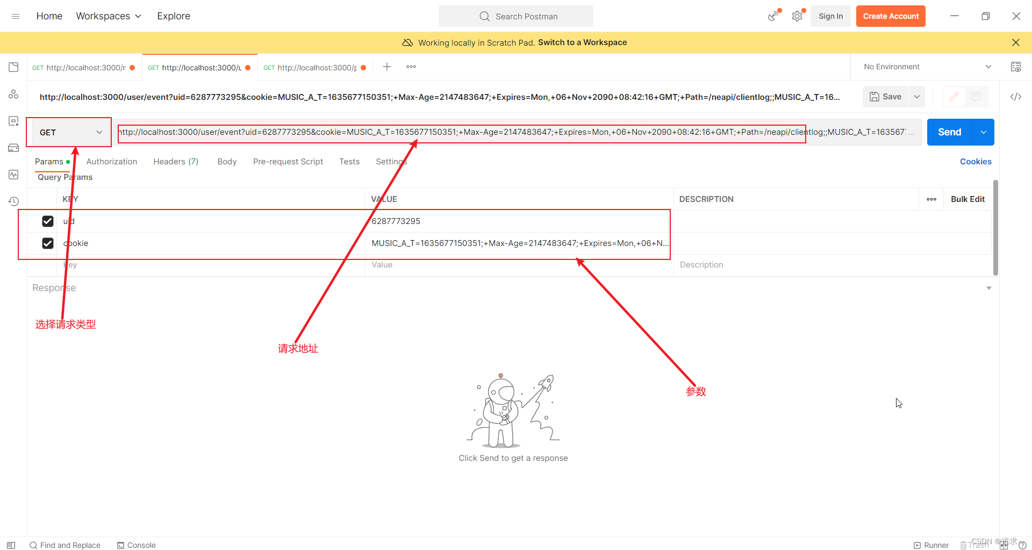Open the code snippet icon

point(1016,97)
